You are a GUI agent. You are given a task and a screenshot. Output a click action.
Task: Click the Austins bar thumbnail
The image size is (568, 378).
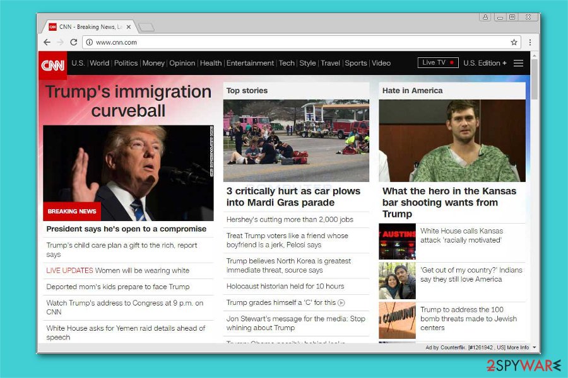[x=398, y=241]
